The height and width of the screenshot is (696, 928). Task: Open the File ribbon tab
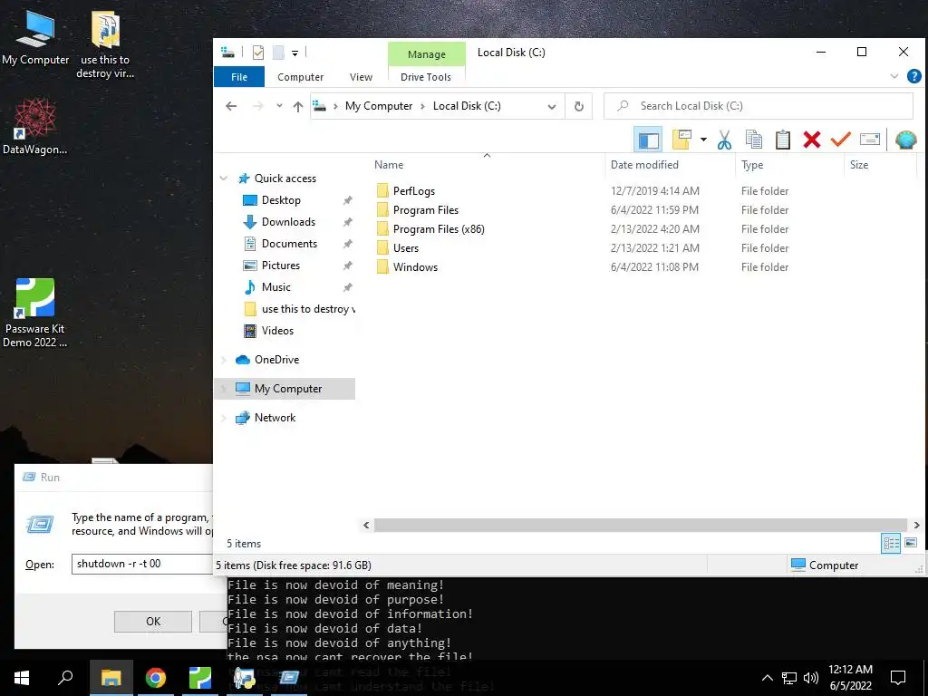coord(239,77)
